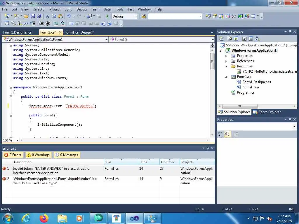299x224 pixels.
Task: Select Form1.resx in Solution Explorer
Action: (x=251, y=87)
